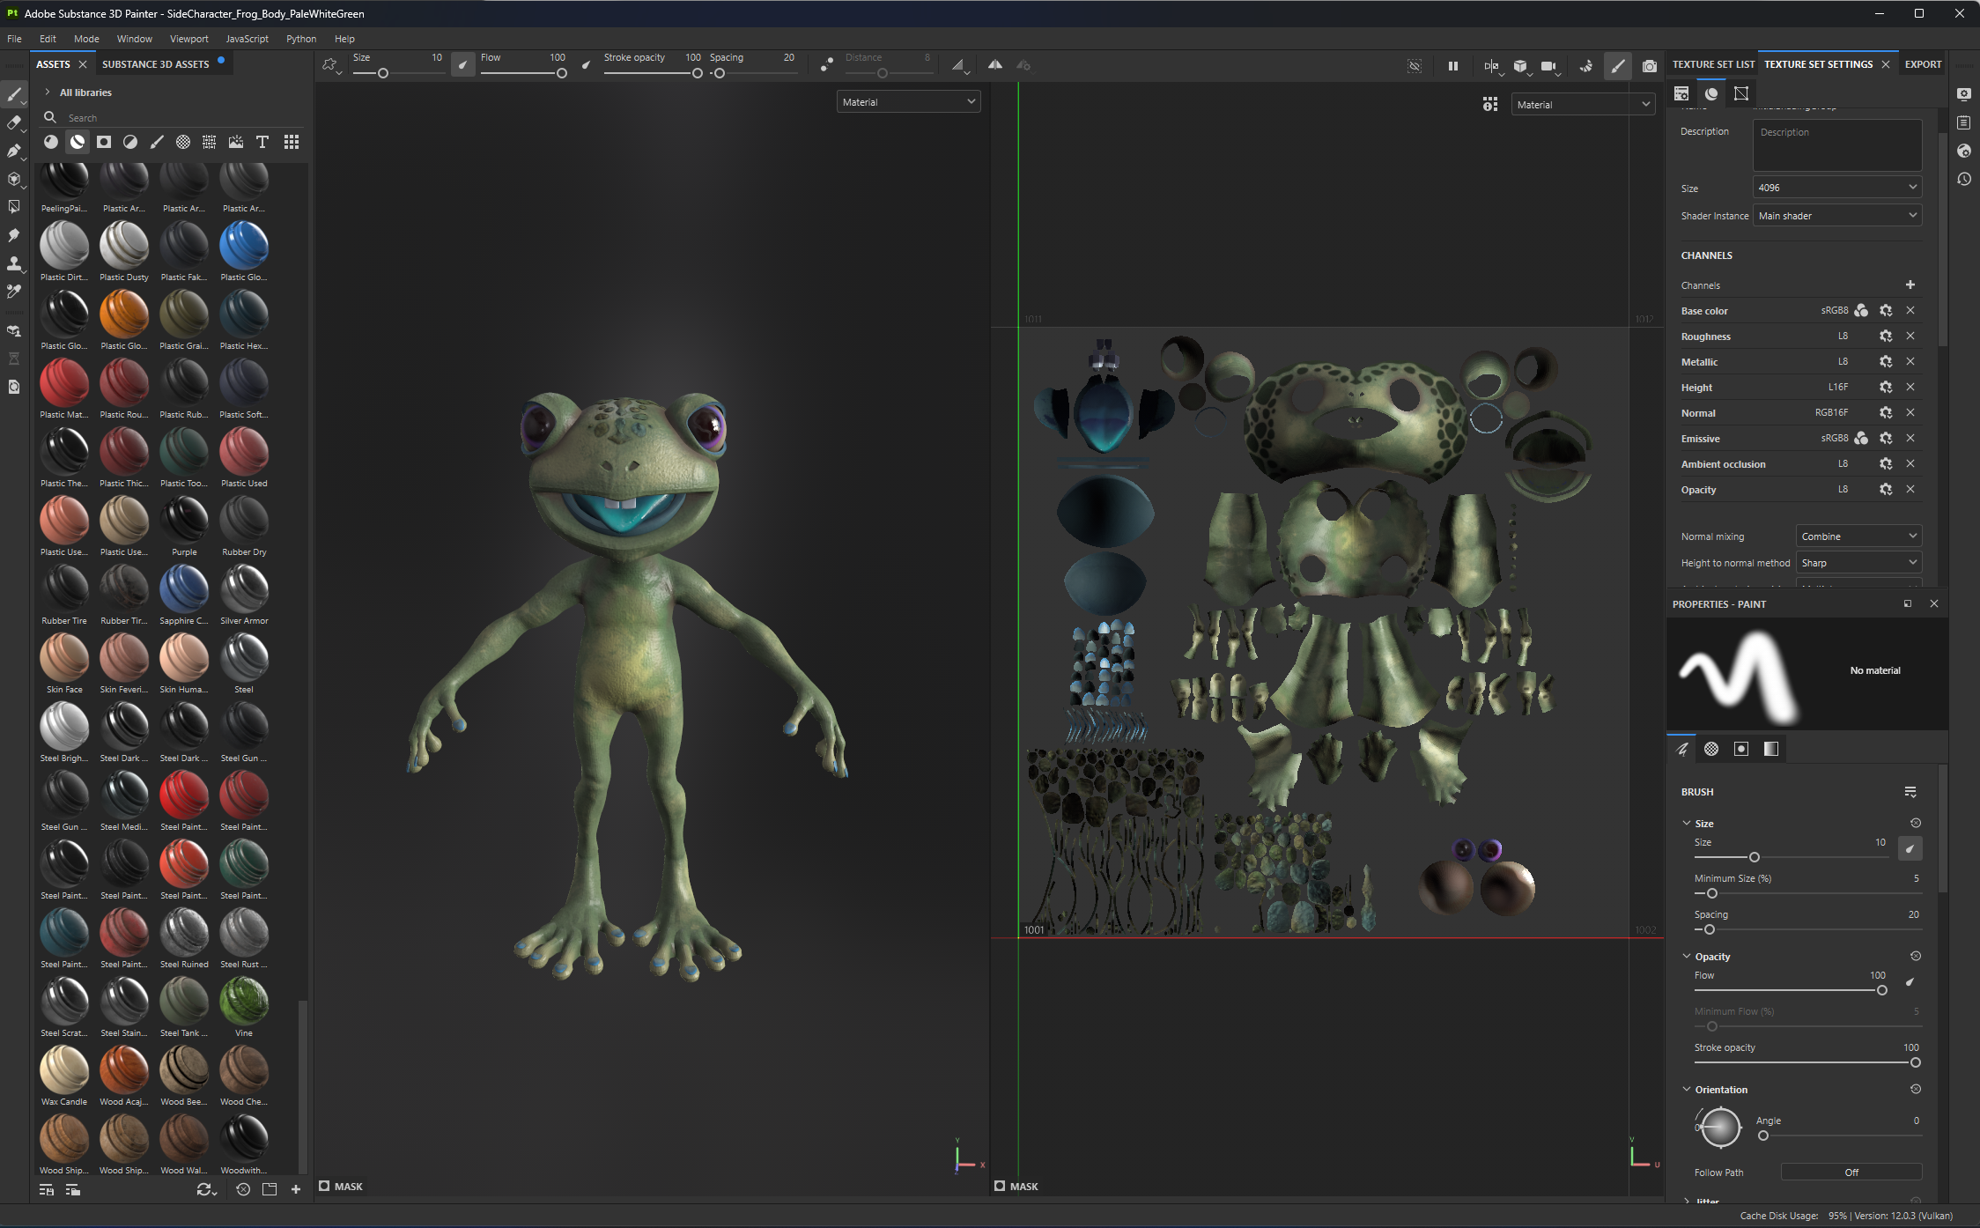The image size is (1980, 1228).
Task: Open the 2D viewport Material channel dropdown
Action: pos(1583,104)
